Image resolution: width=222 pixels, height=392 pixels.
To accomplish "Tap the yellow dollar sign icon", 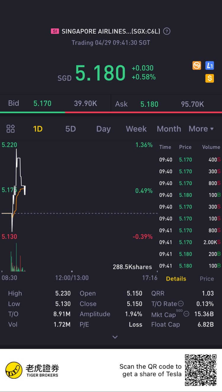I will 210,78.
